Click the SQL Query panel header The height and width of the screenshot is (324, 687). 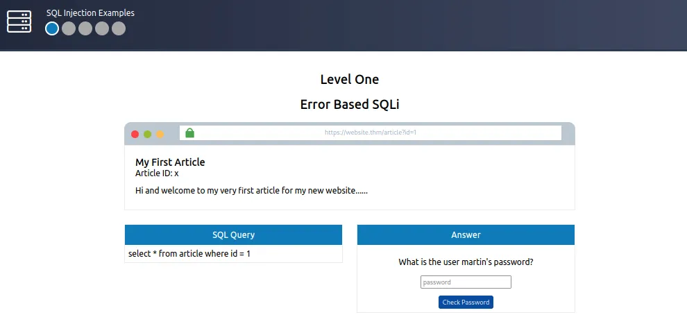(234, 235)
